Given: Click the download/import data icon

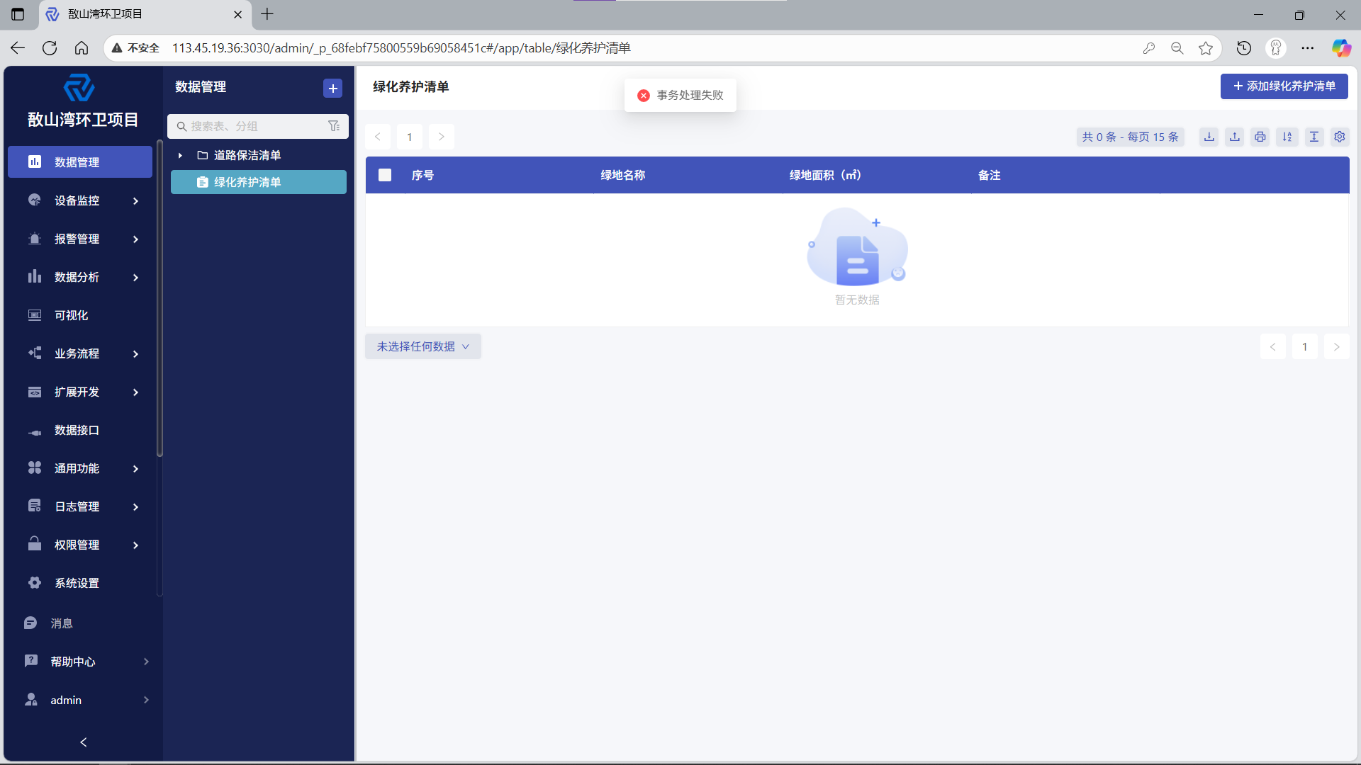Looking at the screenshot, I should click(x=1209, y=137).
